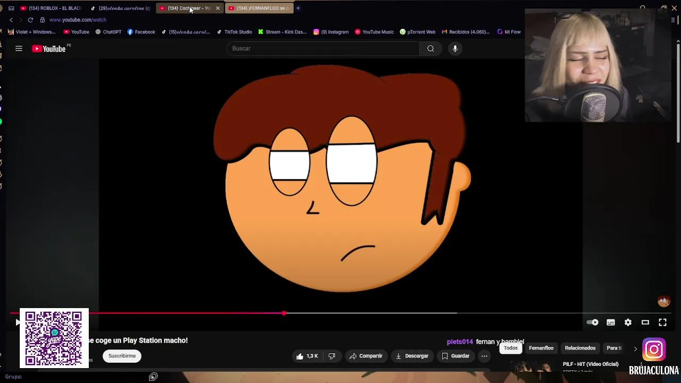Screen dimensions: 681x383
Task: Click the www.youtube.com/watch address bar
Action: point(78,20)
